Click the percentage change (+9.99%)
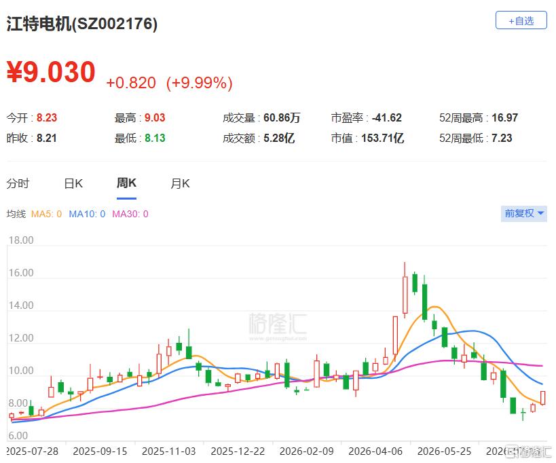 [x=200, y=83]
